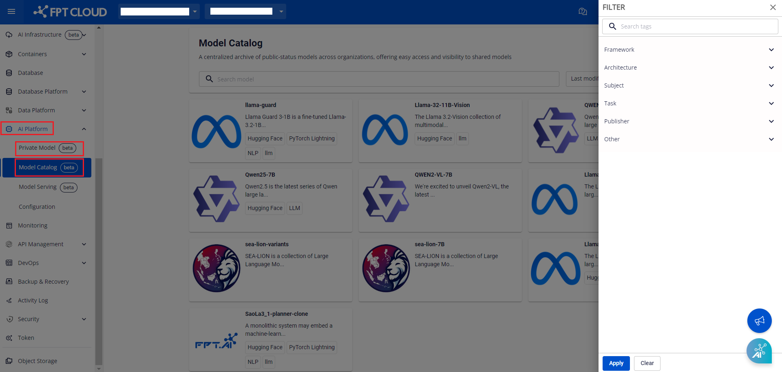
Task: Click the API Management icon
Action: point(9,244)
